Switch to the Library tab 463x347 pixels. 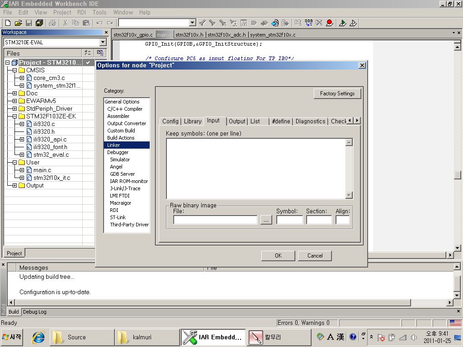(193, 121)
